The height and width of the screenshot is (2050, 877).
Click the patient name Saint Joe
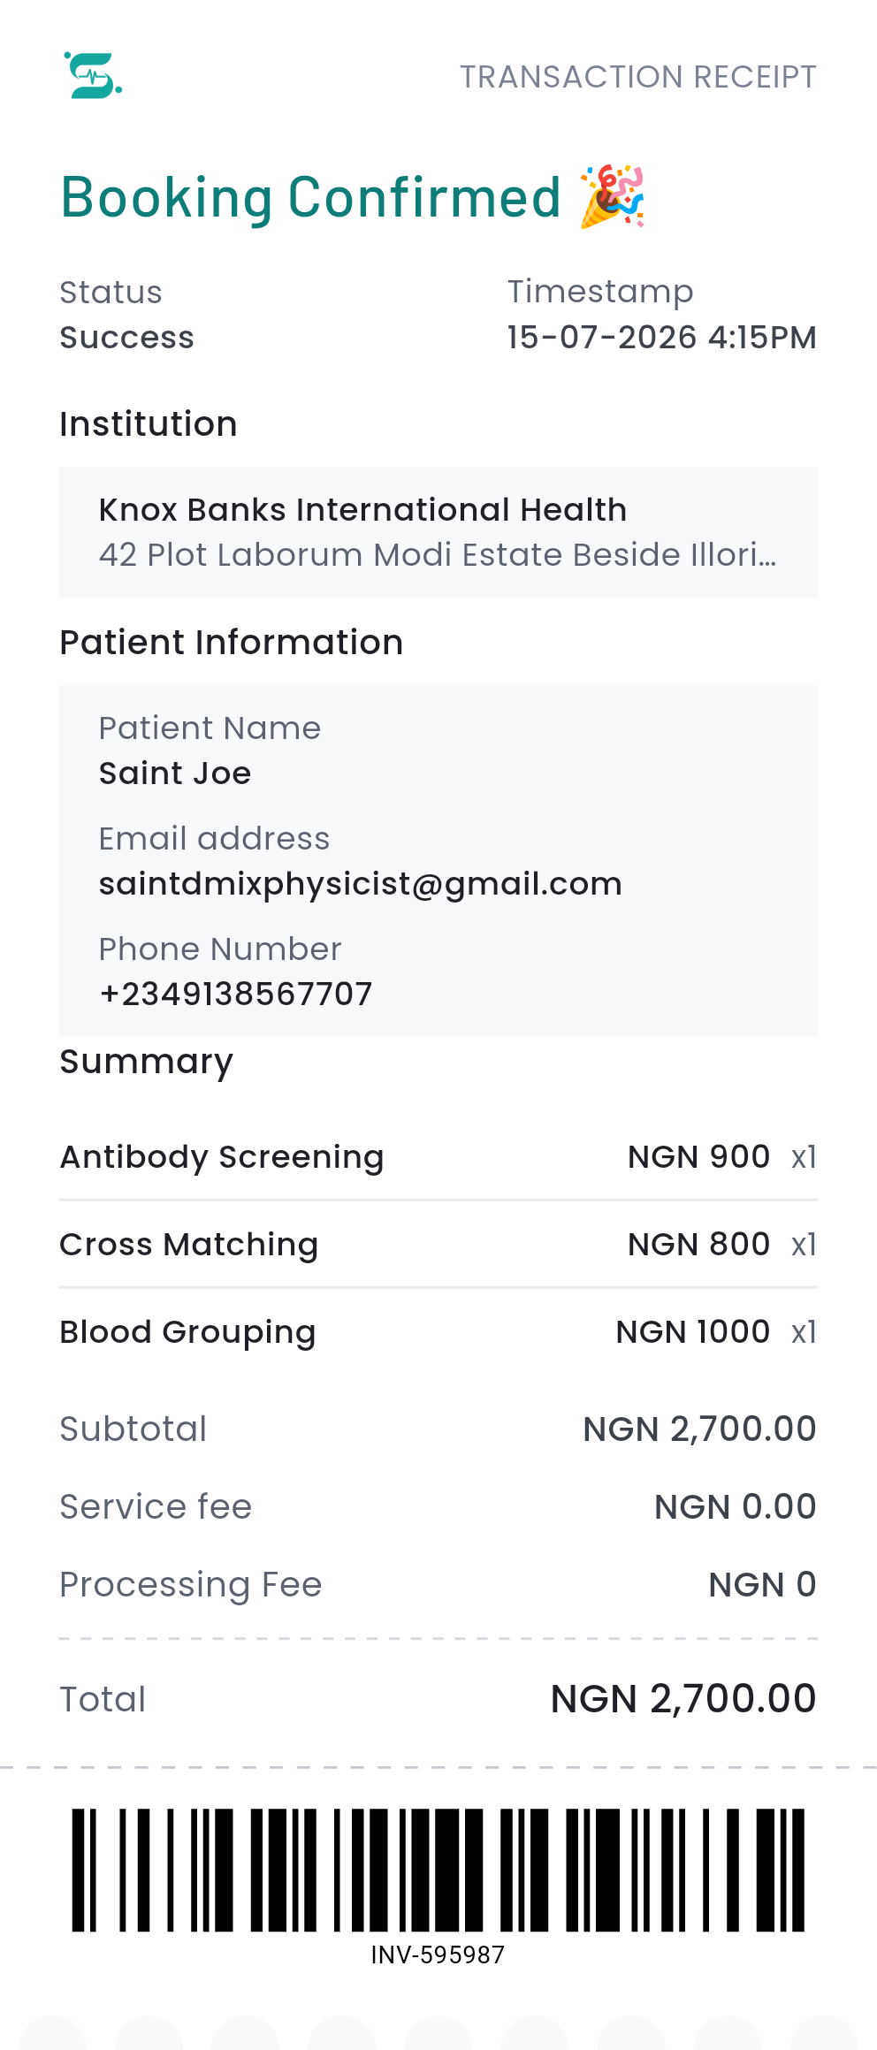(x=175, y=774)
